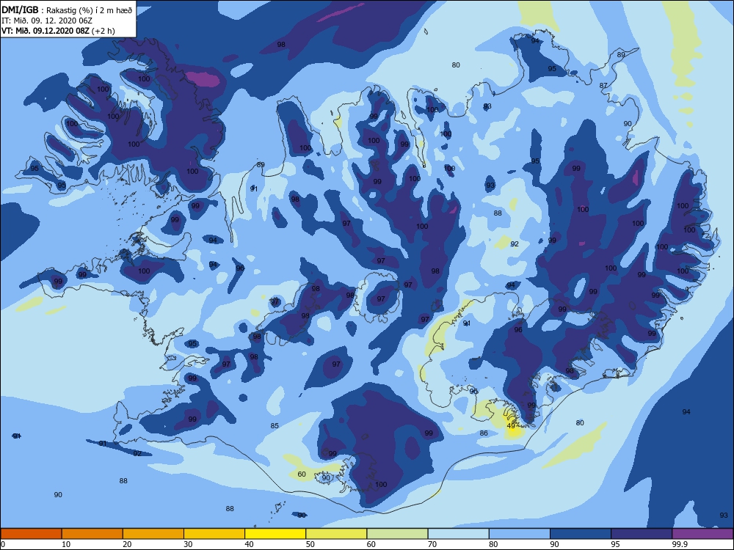Viewport: 734px width, 550px height.
Task: Select the bright yellow 40–50 legend swatch
Action: [x=275, y=534]
